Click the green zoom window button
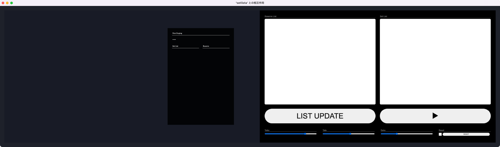 (11, 3)
